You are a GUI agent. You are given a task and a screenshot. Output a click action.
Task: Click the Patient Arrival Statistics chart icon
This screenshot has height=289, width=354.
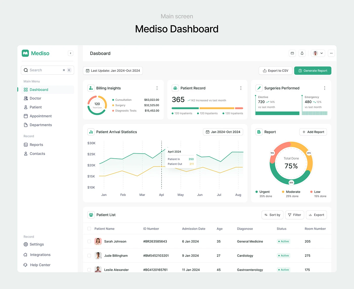(91, 132)
